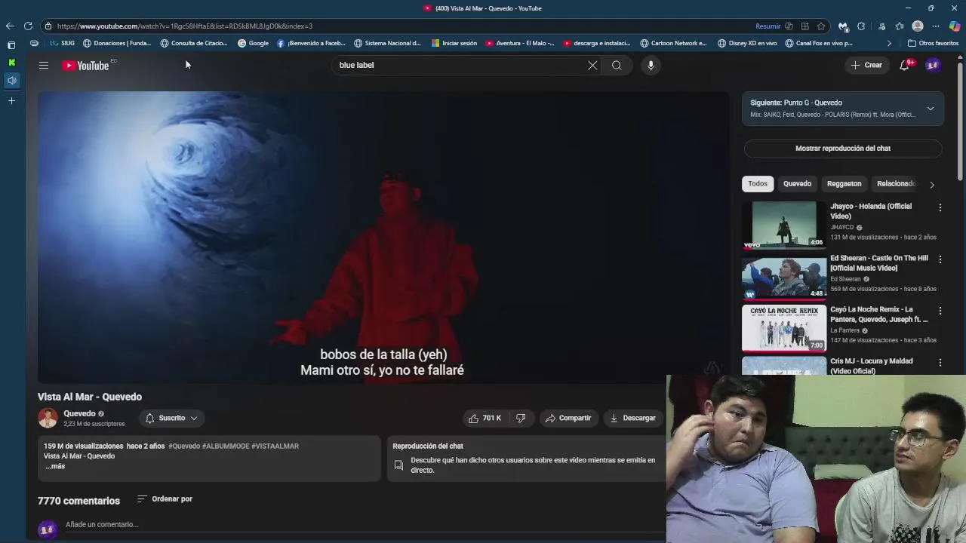Open the SIUG bookmark
Image resolution: width=966 pixels, height=543 pixels.
[62, 43]
